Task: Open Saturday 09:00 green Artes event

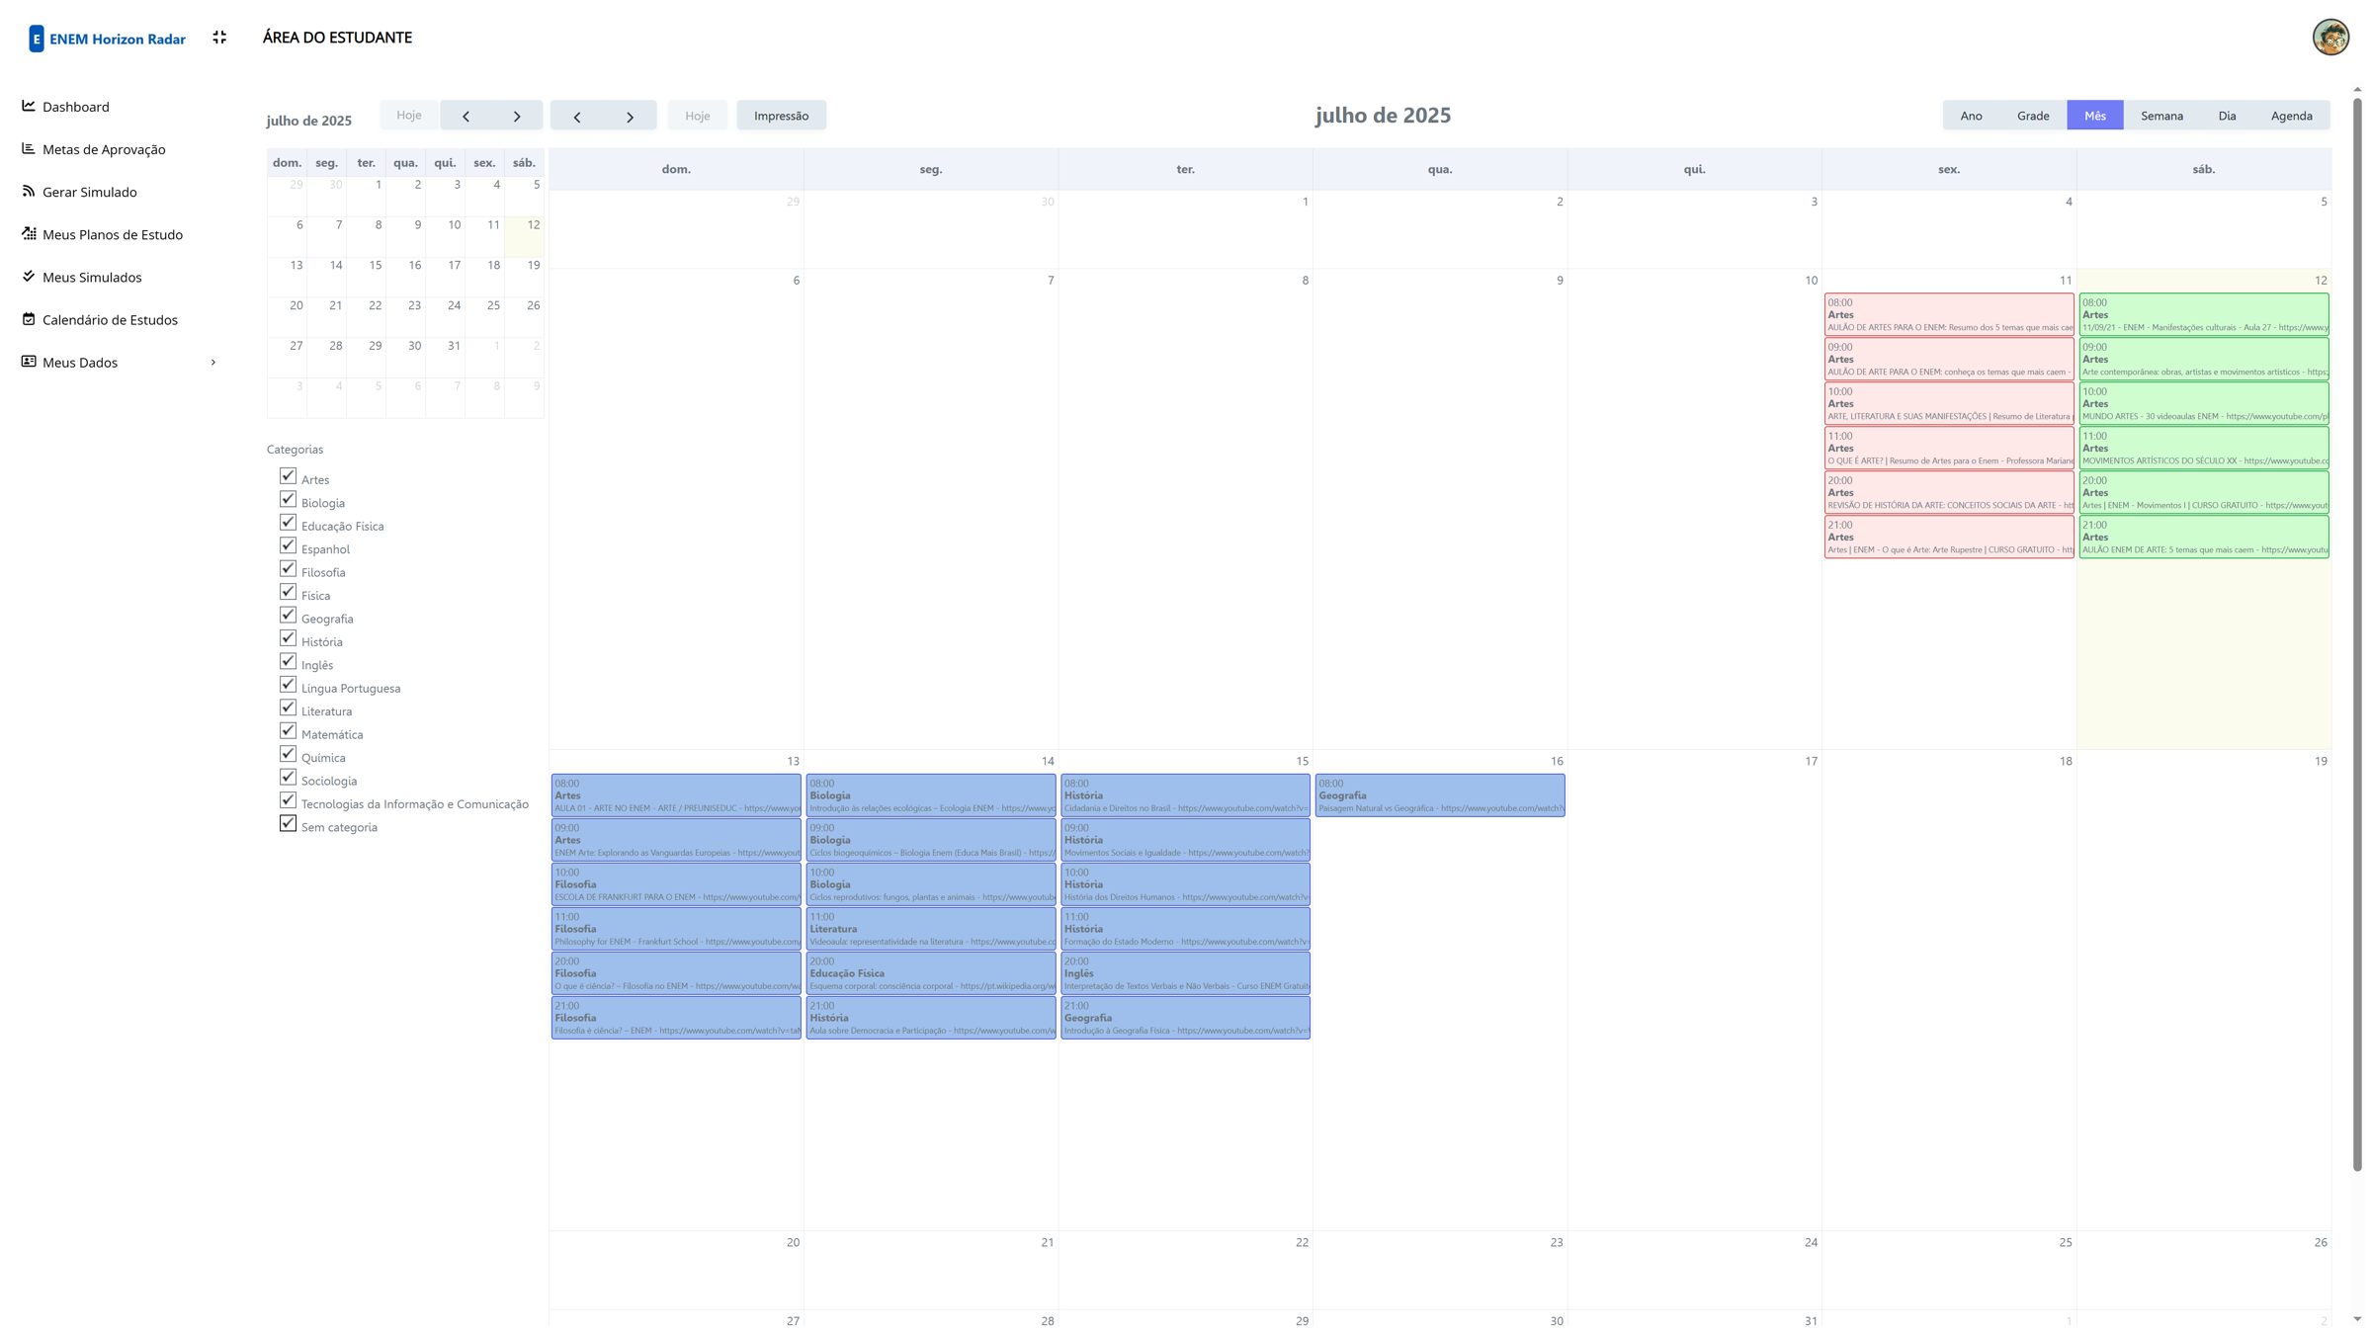Action: coord(2204,359)
